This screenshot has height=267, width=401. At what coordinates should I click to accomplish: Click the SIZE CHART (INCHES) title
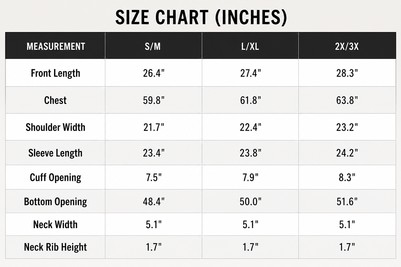[x=201, y=17]
